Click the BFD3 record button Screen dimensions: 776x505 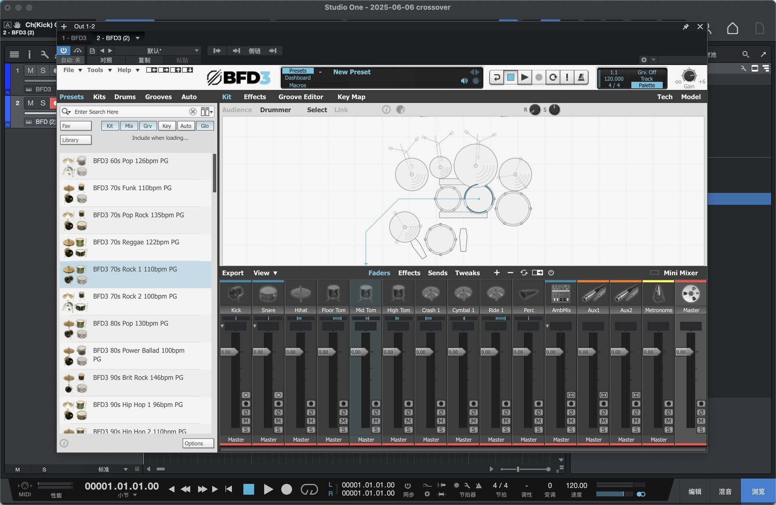click(538, 77)
